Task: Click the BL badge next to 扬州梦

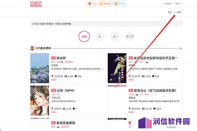Action: 53,58
